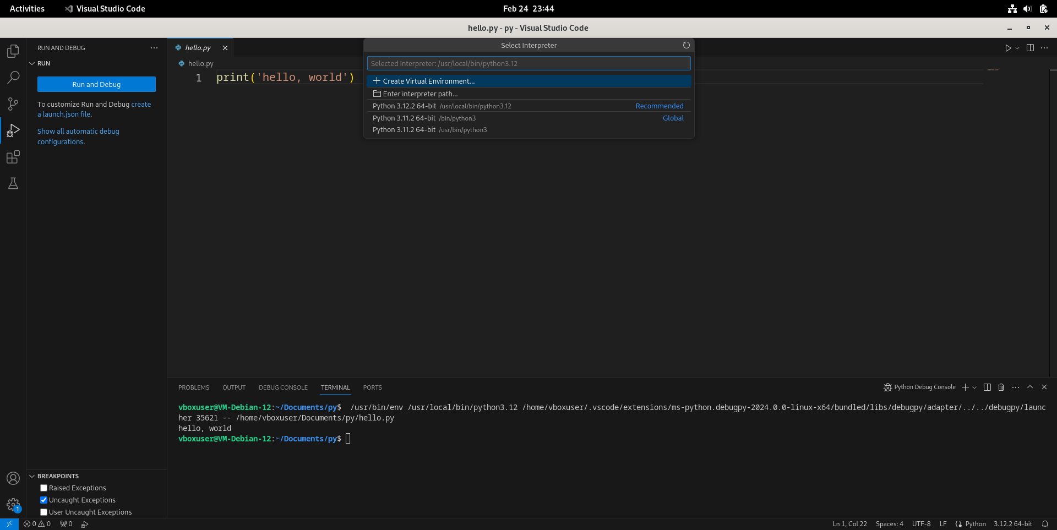This screenshot has width=1057, height=530.
Task: Click the debug start status bar icon
Action: (x=85, y=524)
